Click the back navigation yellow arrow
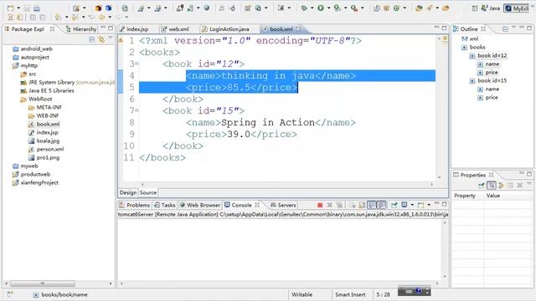 click(x=102, y=17)
